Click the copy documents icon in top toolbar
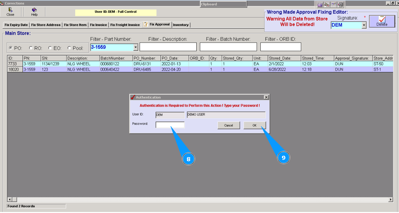399x213 pixels. pos(340,5)
